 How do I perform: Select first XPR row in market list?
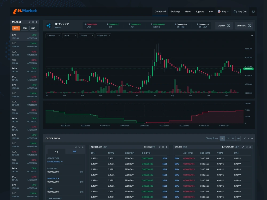[25, 37]
